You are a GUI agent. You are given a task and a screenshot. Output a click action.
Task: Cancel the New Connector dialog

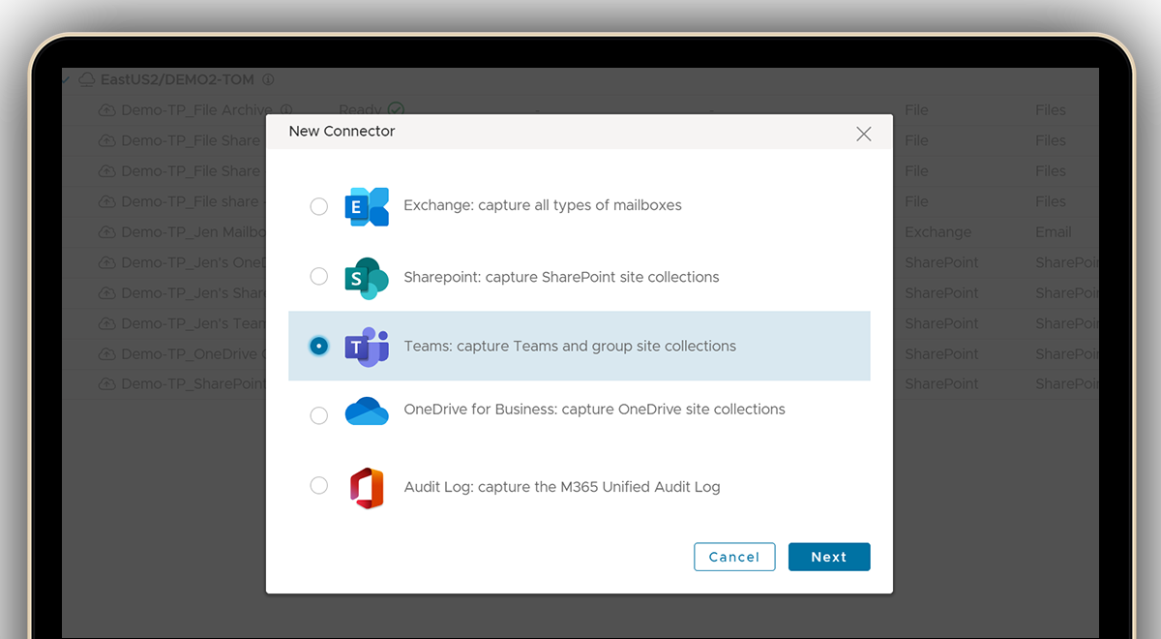[x=734, y=557]
